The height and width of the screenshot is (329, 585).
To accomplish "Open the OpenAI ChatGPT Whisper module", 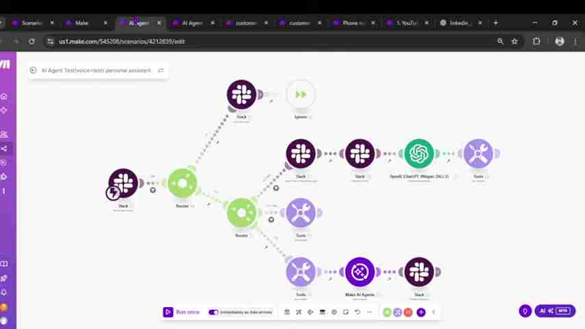I will (419, 154).
